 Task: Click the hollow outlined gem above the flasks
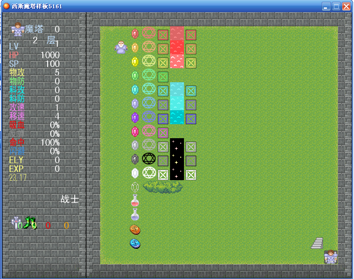pyautogui.click(x=135, y=187)
